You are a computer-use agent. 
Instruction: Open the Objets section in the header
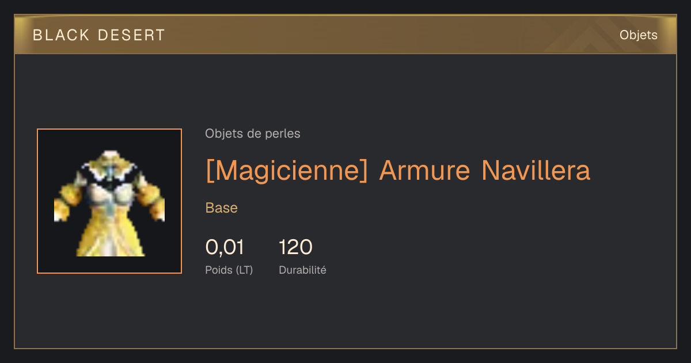pyautogui.click(x=638, y=35)
